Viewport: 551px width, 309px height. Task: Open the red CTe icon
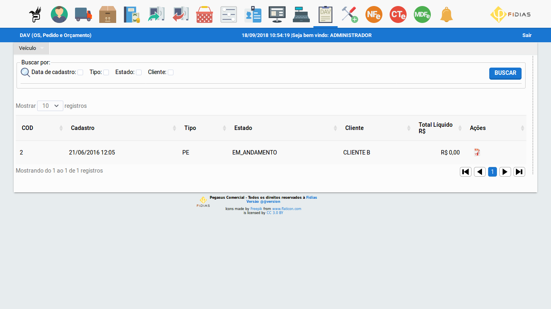coord(398,14)
